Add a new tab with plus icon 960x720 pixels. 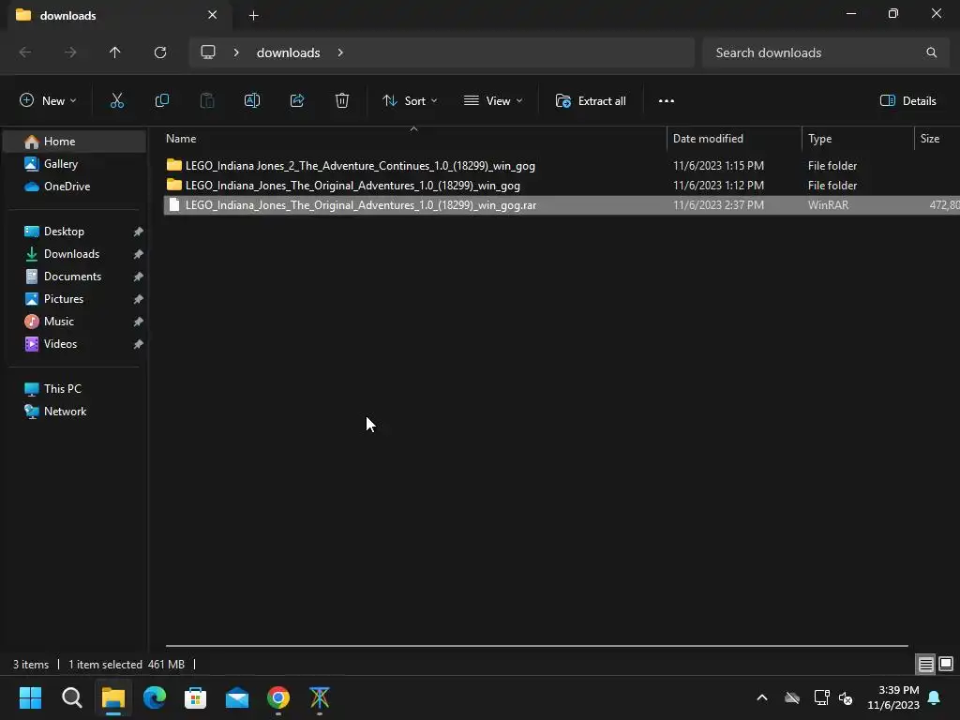(253, 16)
